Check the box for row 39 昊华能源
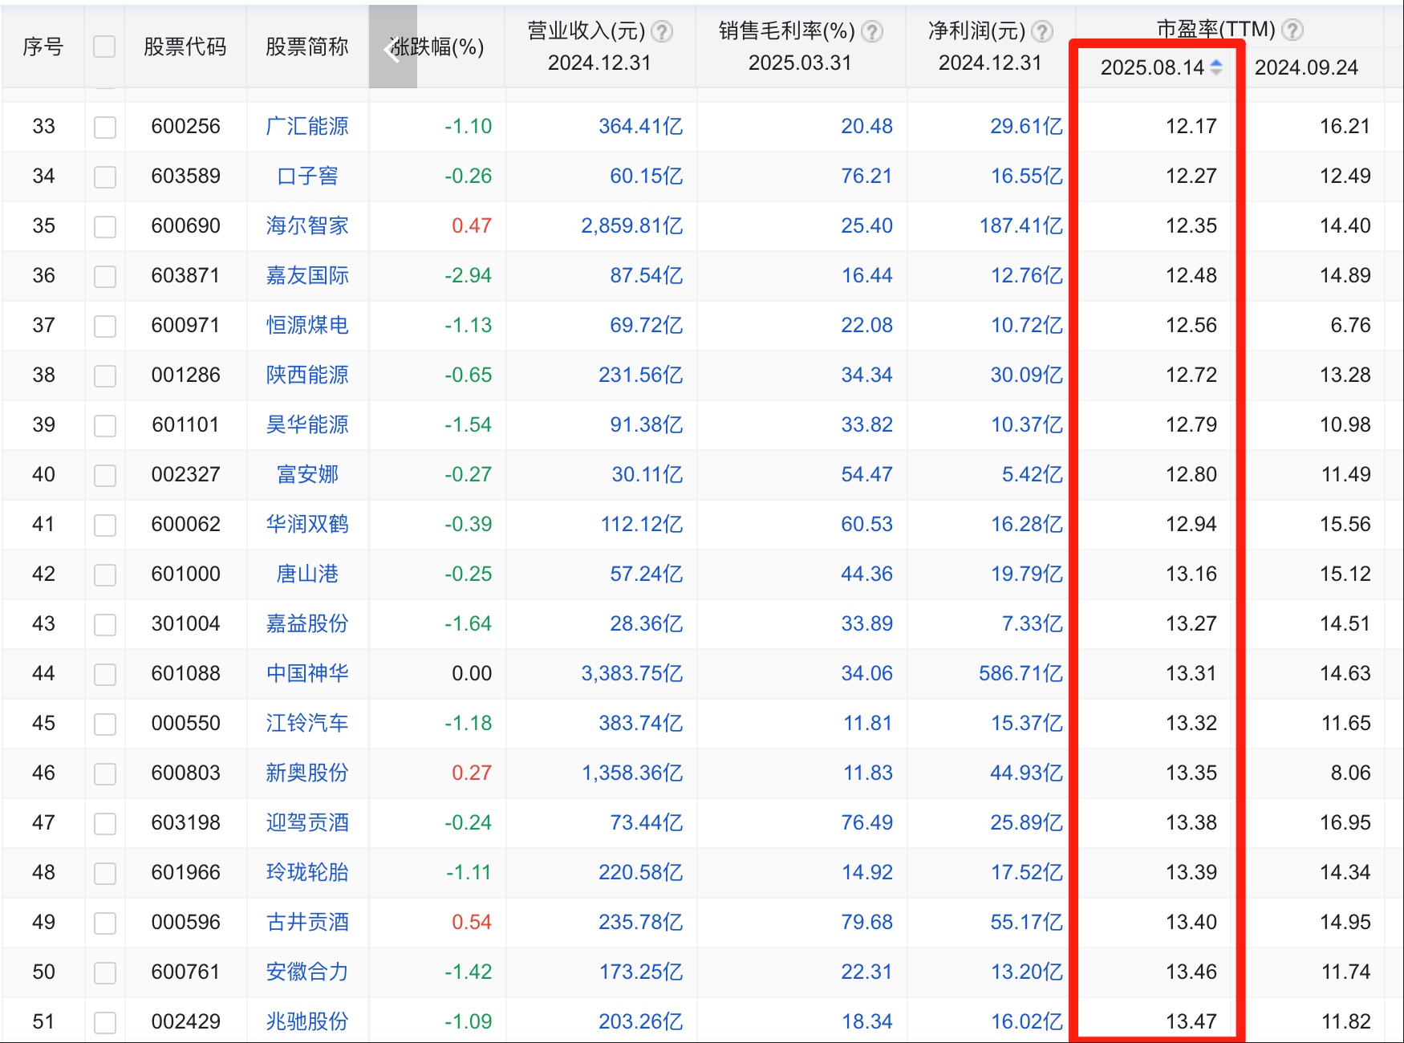This screenshot has height=1043, width=1404. pos(105,426)
